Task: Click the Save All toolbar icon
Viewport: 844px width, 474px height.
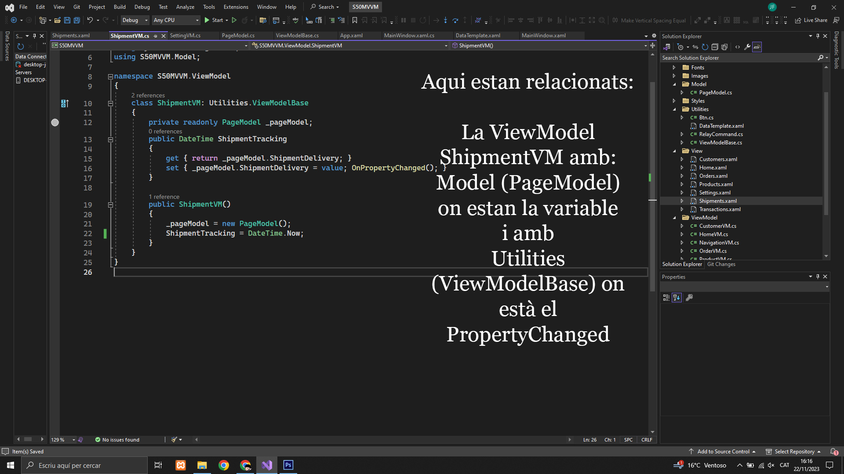Action: pos(77,20)
